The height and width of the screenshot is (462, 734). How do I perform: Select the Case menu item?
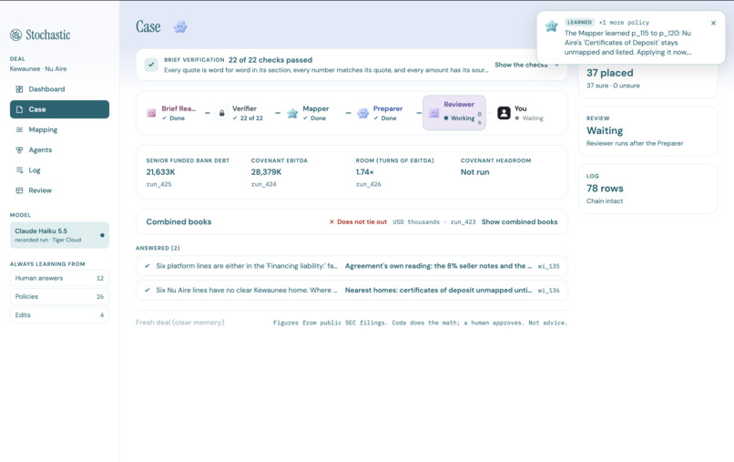coord(59,109)
